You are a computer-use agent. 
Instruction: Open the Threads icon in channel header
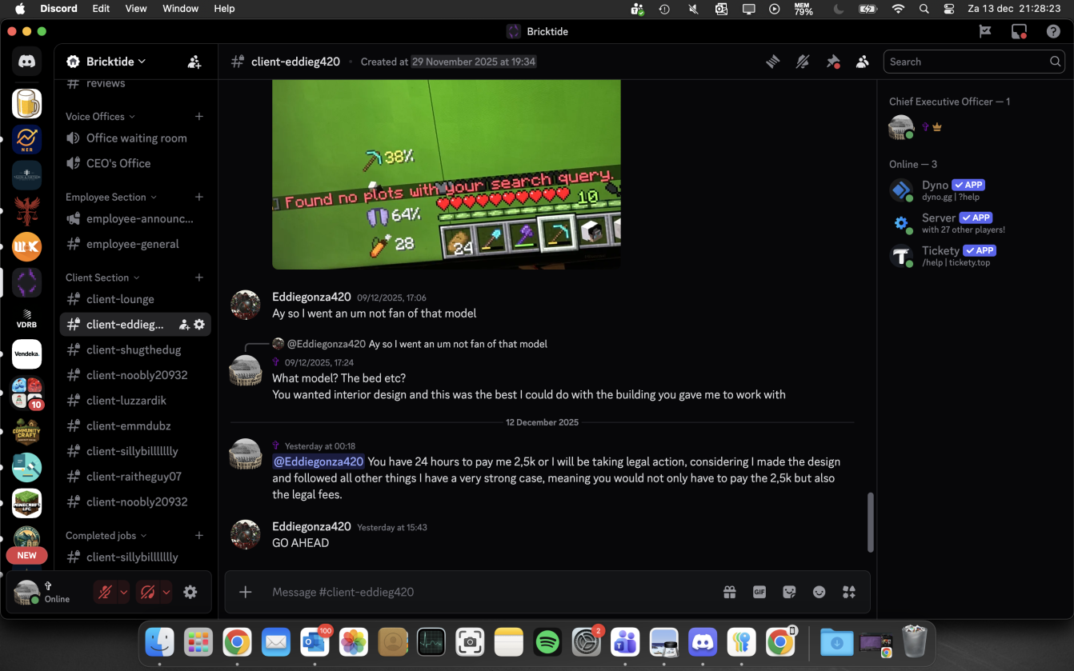(772, 62)
